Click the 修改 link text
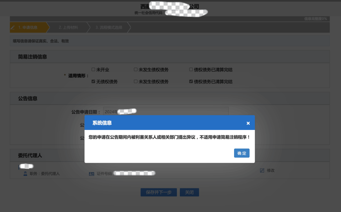 pyautogui.click(x=270, y=170)
